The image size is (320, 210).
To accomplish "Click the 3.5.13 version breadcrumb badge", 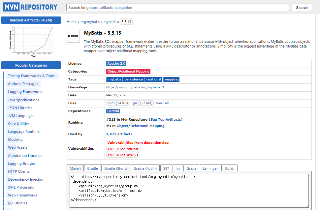I will (x=126, y=22).
